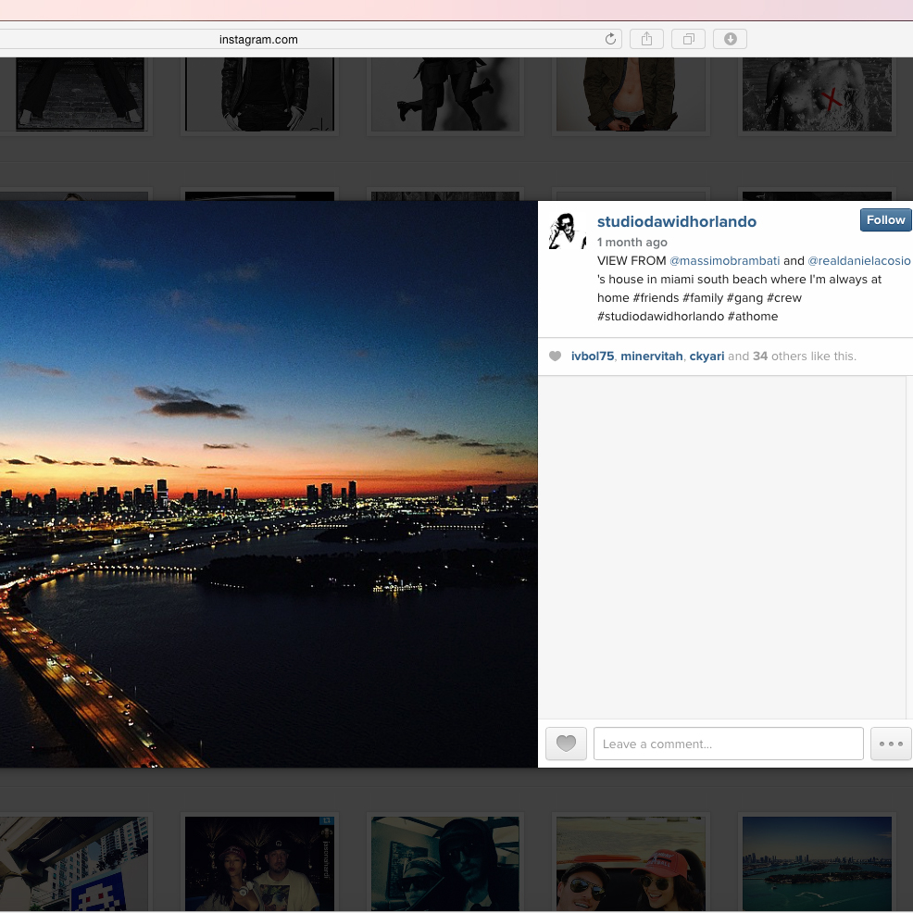913x913 pixels.
Task: Click the Miami sunset skyline photo
Action: pyautogui.click(x=269, y=484)
